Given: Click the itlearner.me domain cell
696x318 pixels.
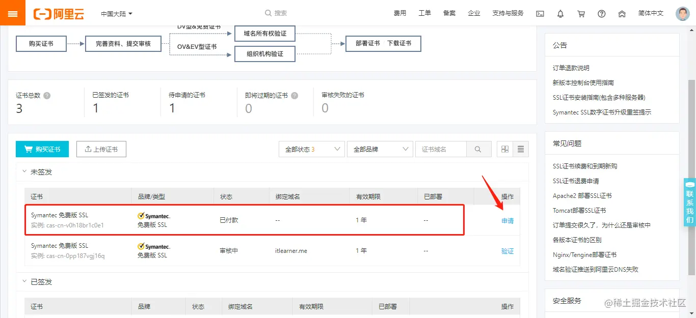Looking at the screenshot, I should [x=291, y=251].
